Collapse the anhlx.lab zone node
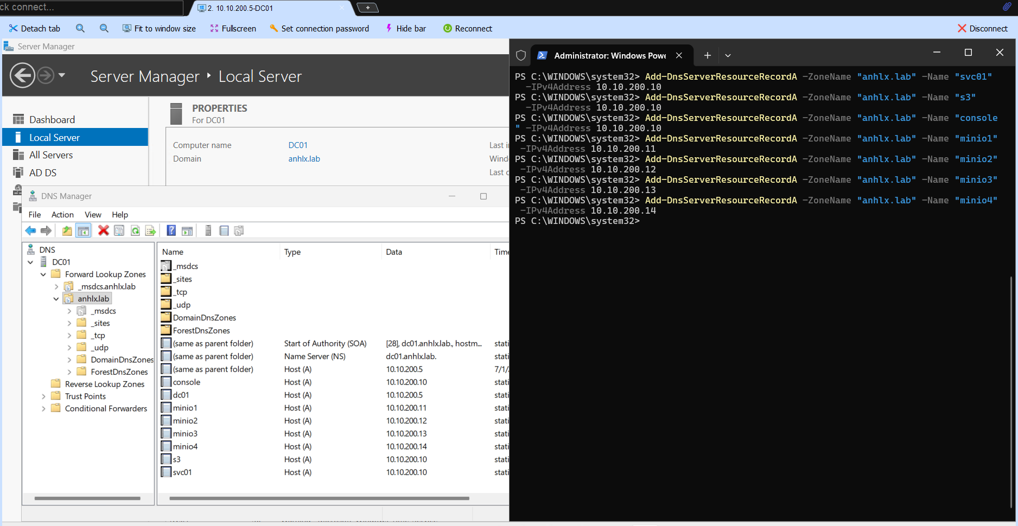 pos(56,299)
